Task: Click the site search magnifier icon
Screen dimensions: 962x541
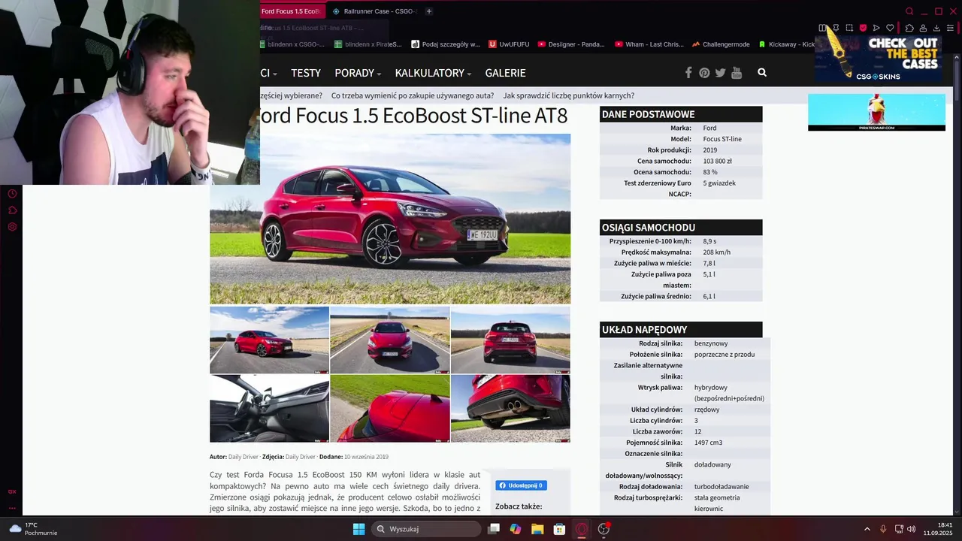Action: pos(762,73)
